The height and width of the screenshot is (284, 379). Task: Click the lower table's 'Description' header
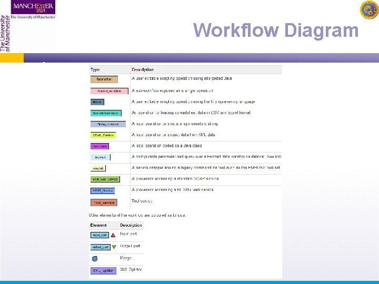131,225
